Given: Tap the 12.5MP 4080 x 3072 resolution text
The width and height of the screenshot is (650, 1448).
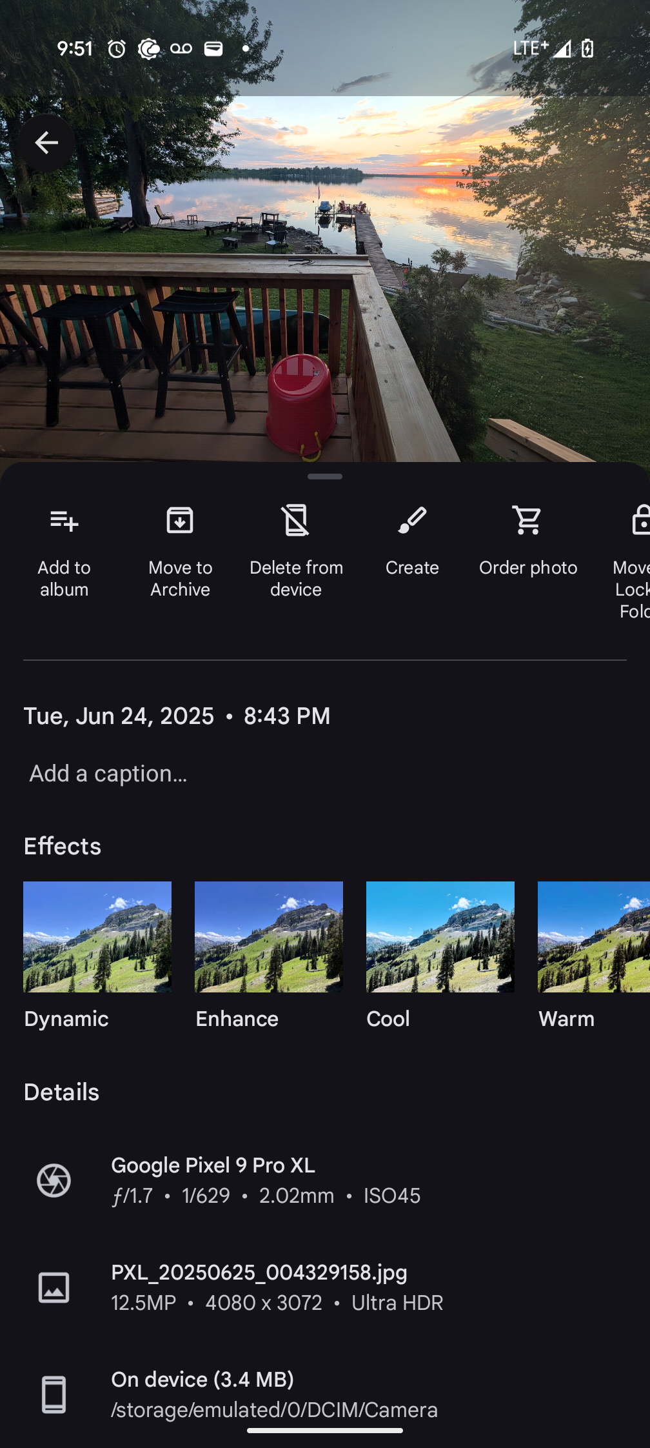Looking at the screenshot, I should [x=217, y=1303].
